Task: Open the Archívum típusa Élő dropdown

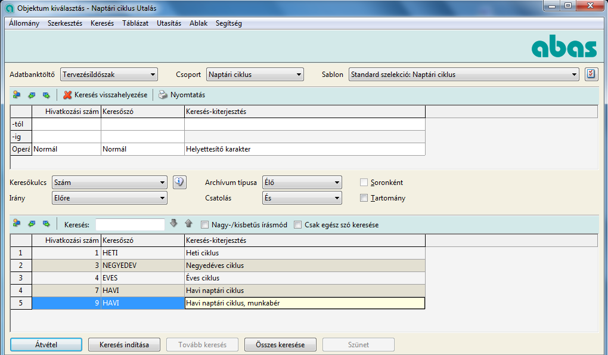Action: point(302,183)
